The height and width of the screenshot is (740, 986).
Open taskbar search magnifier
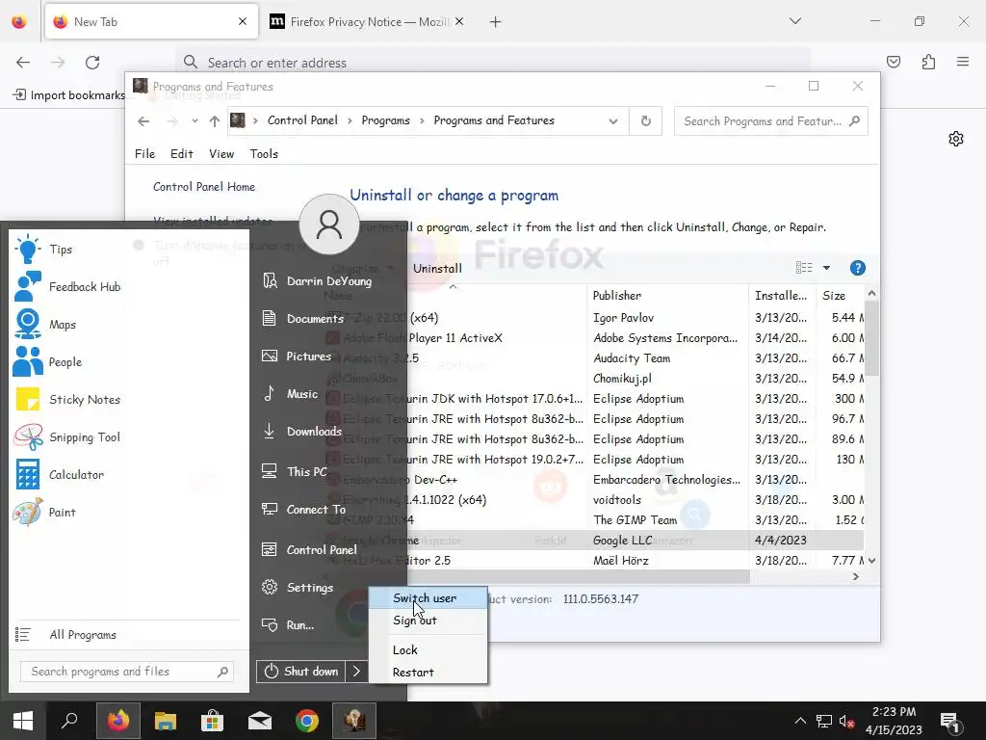69,721
